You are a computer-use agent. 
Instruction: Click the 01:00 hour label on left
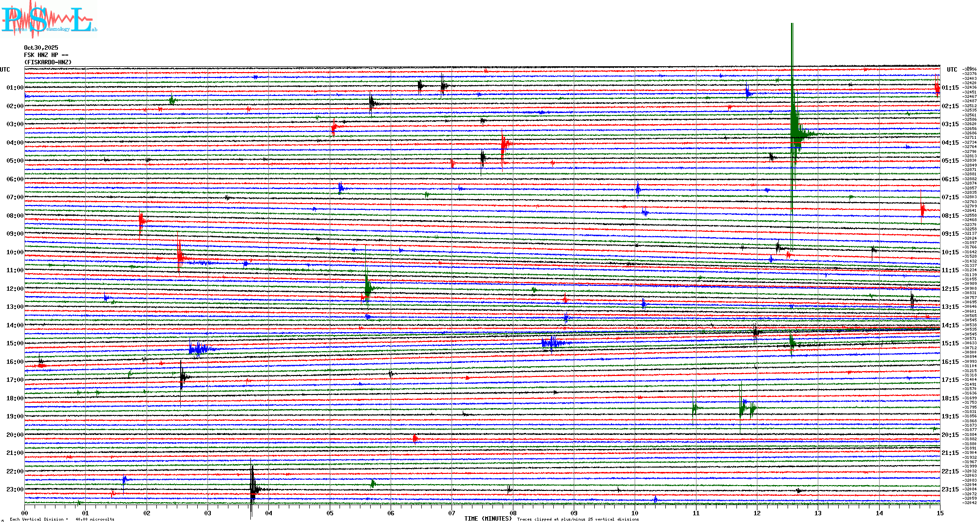(15, 88)
